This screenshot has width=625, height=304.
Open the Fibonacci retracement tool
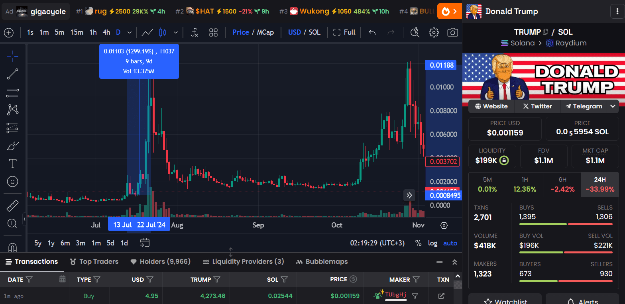point(13,92)
